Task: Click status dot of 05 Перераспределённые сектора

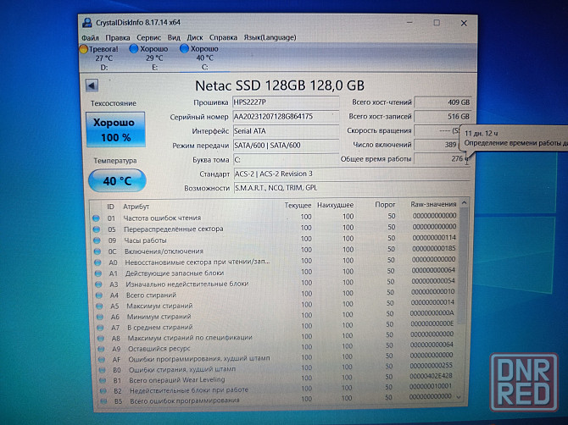Action: pyautogui.click(x=97, y=229)
